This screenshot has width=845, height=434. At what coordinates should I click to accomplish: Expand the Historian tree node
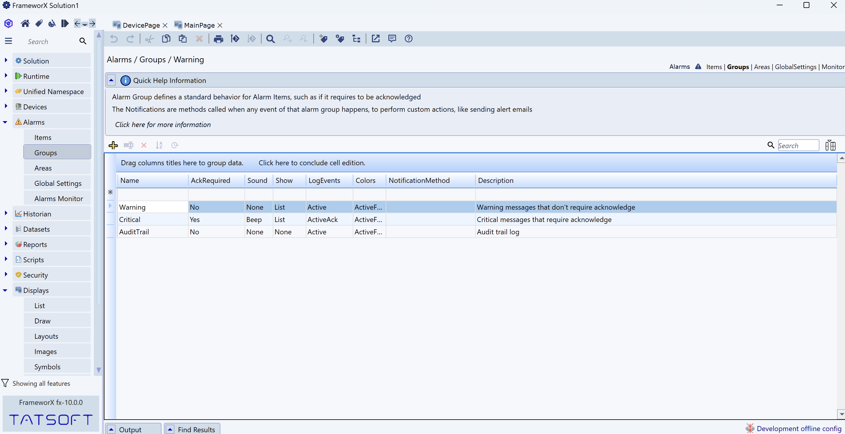tap(6, 213)
